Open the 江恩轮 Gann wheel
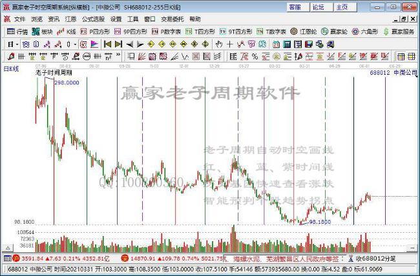420x276 pixels. tap(304, 32)
